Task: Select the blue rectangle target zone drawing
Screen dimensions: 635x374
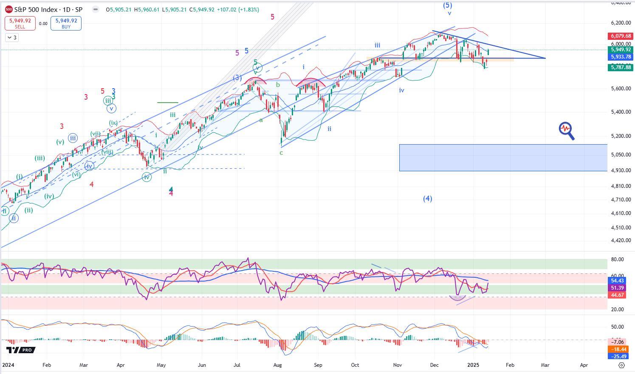Action: click(503, 157)
